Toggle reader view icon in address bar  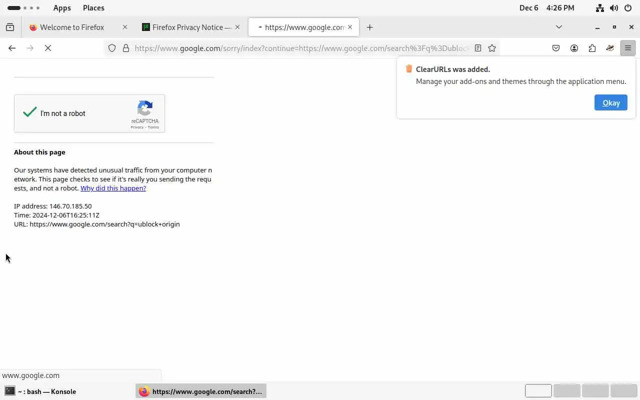click(478, 48)
